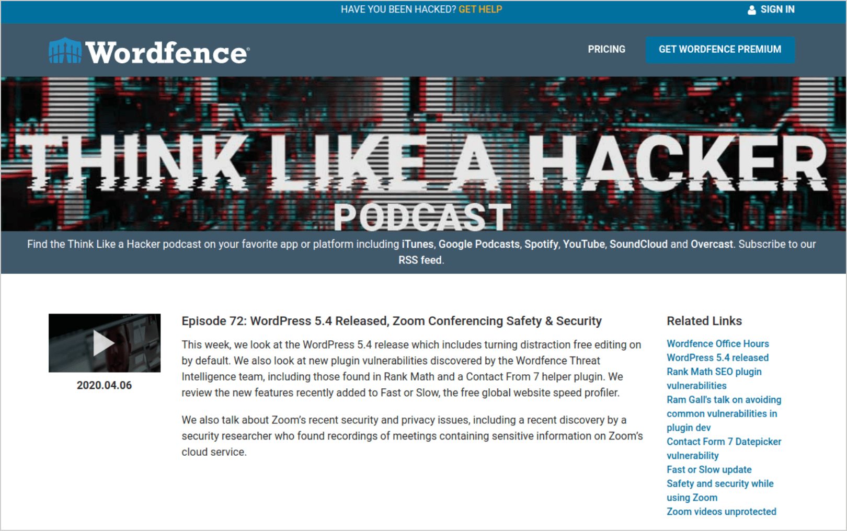Viewport: 847px width, 531px height.
Task: Click the user icon beside Sign In
Action: (752, 10)
